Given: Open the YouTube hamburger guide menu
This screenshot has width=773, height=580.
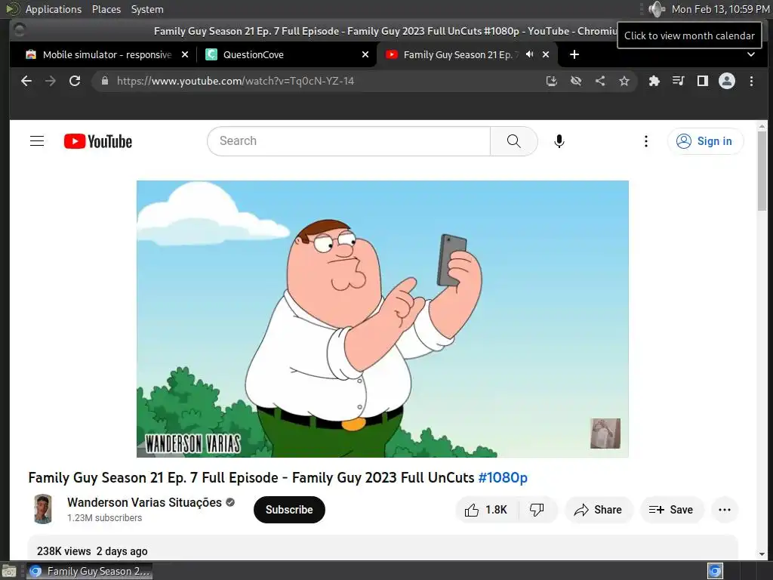Looking at the screenshot, I should [37, 141].
